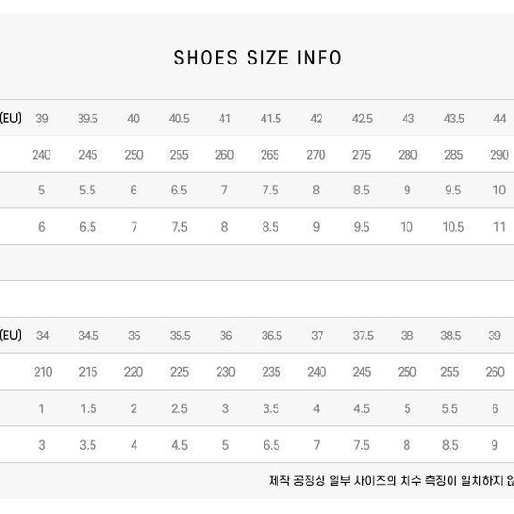Click the 265 mm length cell
514x514 pixels.
(x=270, y=155)
